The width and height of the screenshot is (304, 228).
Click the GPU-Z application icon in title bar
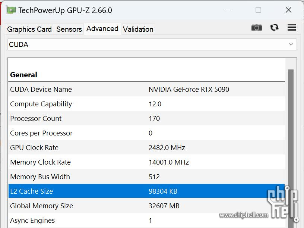[11, 10]
